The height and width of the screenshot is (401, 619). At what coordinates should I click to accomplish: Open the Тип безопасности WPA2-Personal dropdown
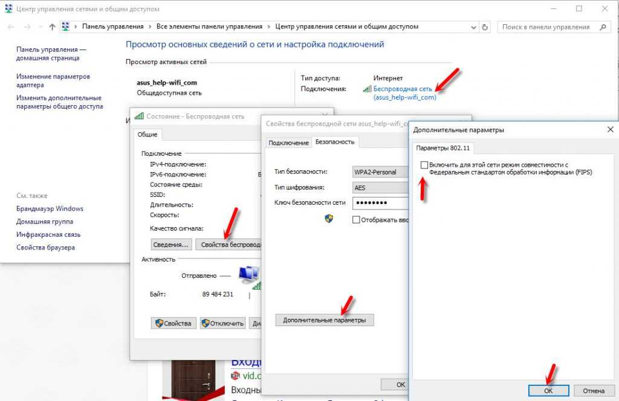tap(381, 172)
